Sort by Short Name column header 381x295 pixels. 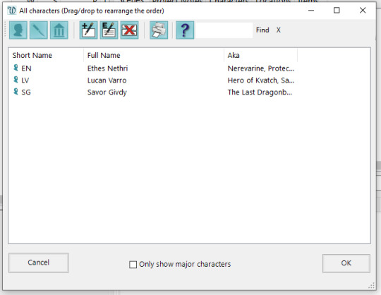46,55
